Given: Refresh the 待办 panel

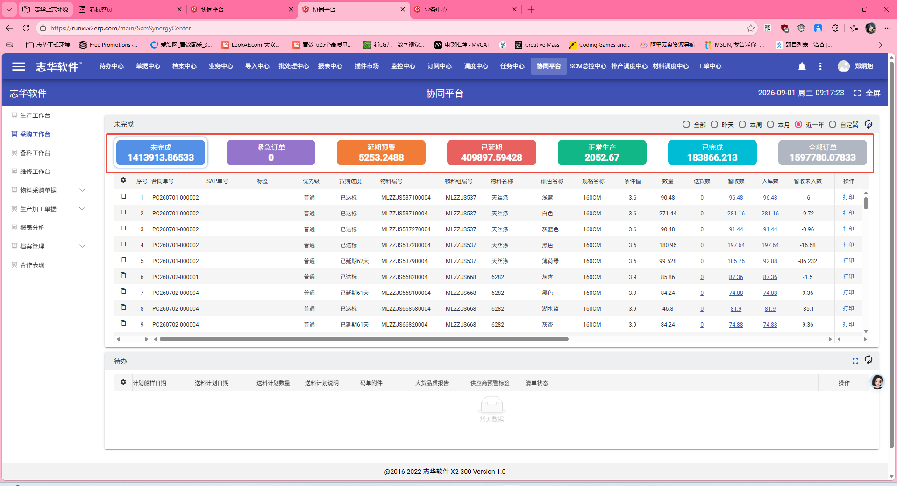Looking at the screenshot, I should (868, 360).
